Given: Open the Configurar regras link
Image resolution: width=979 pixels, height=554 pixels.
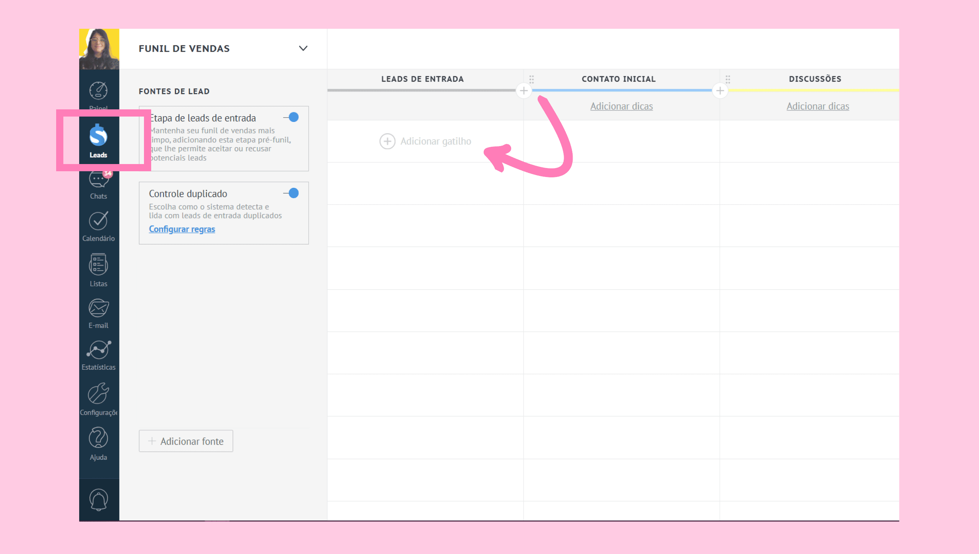Looking at the screenshot, I should (182, 229).
